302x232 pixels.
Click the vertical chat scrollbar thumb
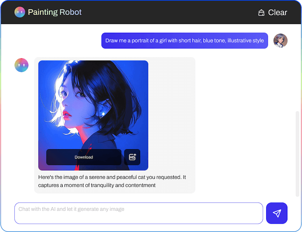click(297, 153)
